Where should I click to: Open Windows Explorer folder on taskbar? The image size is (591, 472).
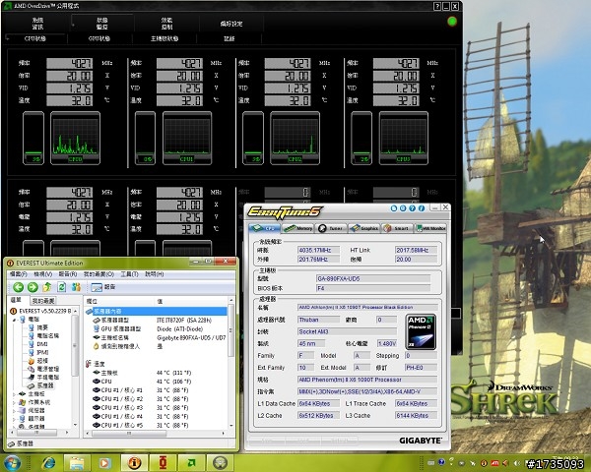pos(77,463)
